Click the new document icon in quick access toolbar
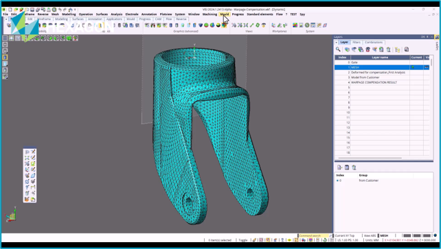441x249 pixels. point(10,10)
